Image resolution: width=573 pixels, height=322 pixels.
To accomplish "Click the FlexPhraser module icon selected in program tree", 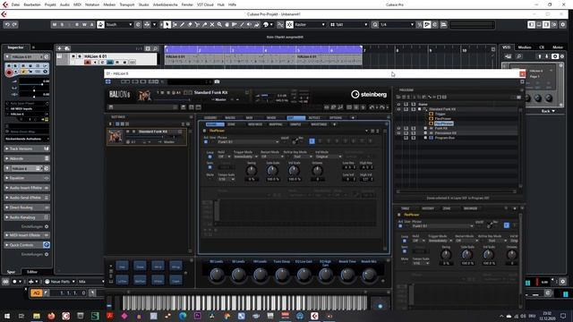I will pos(431,123).
